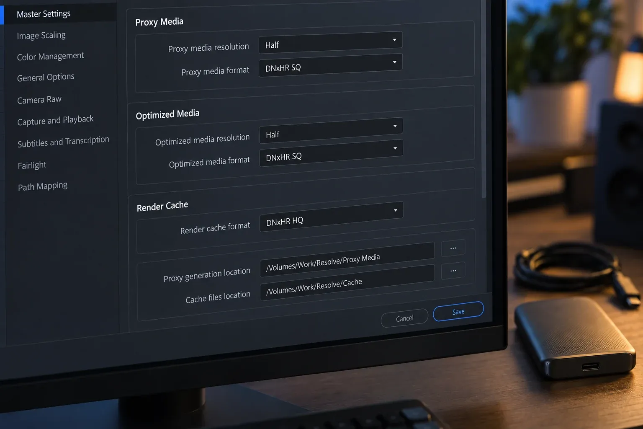Open General Options in the sidebar
The width and height of the screenshot is (643, 429).
coord(46,77)
